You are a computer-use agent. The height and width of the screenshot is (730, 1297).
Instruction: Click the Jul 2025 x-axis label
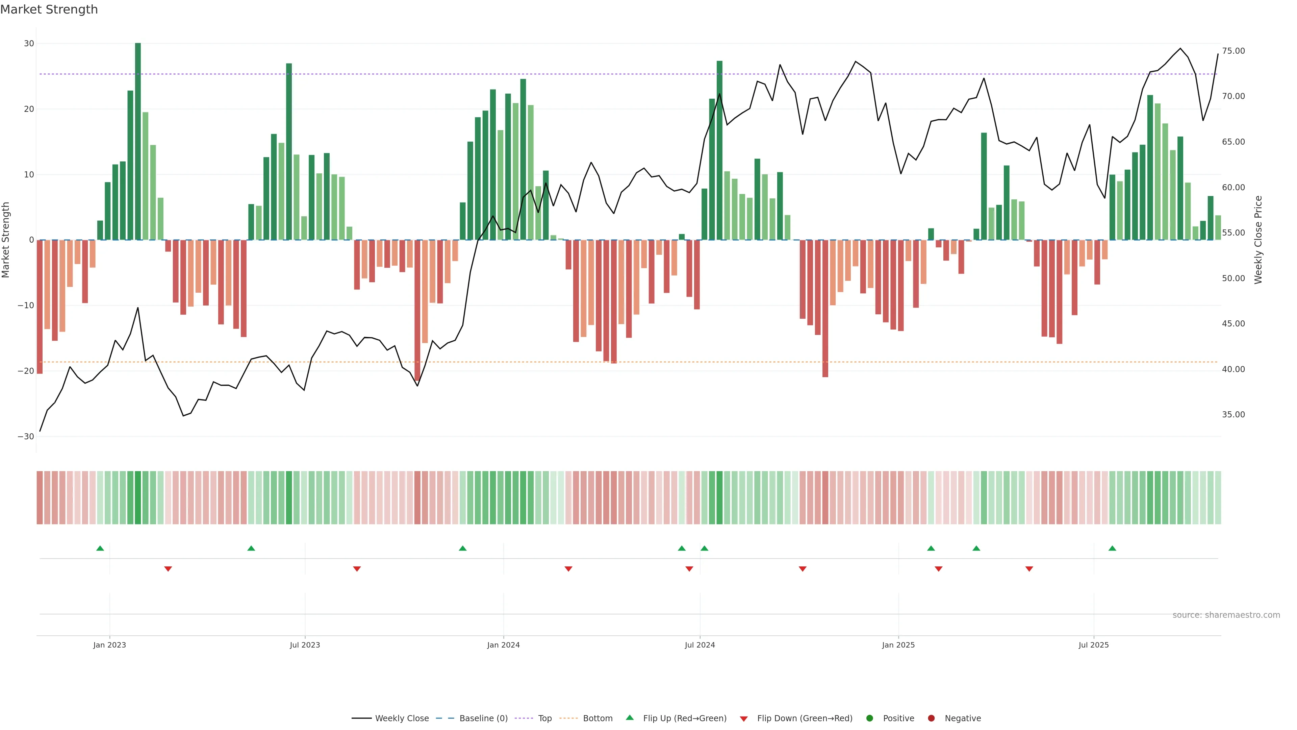[x=1093, y=645]
